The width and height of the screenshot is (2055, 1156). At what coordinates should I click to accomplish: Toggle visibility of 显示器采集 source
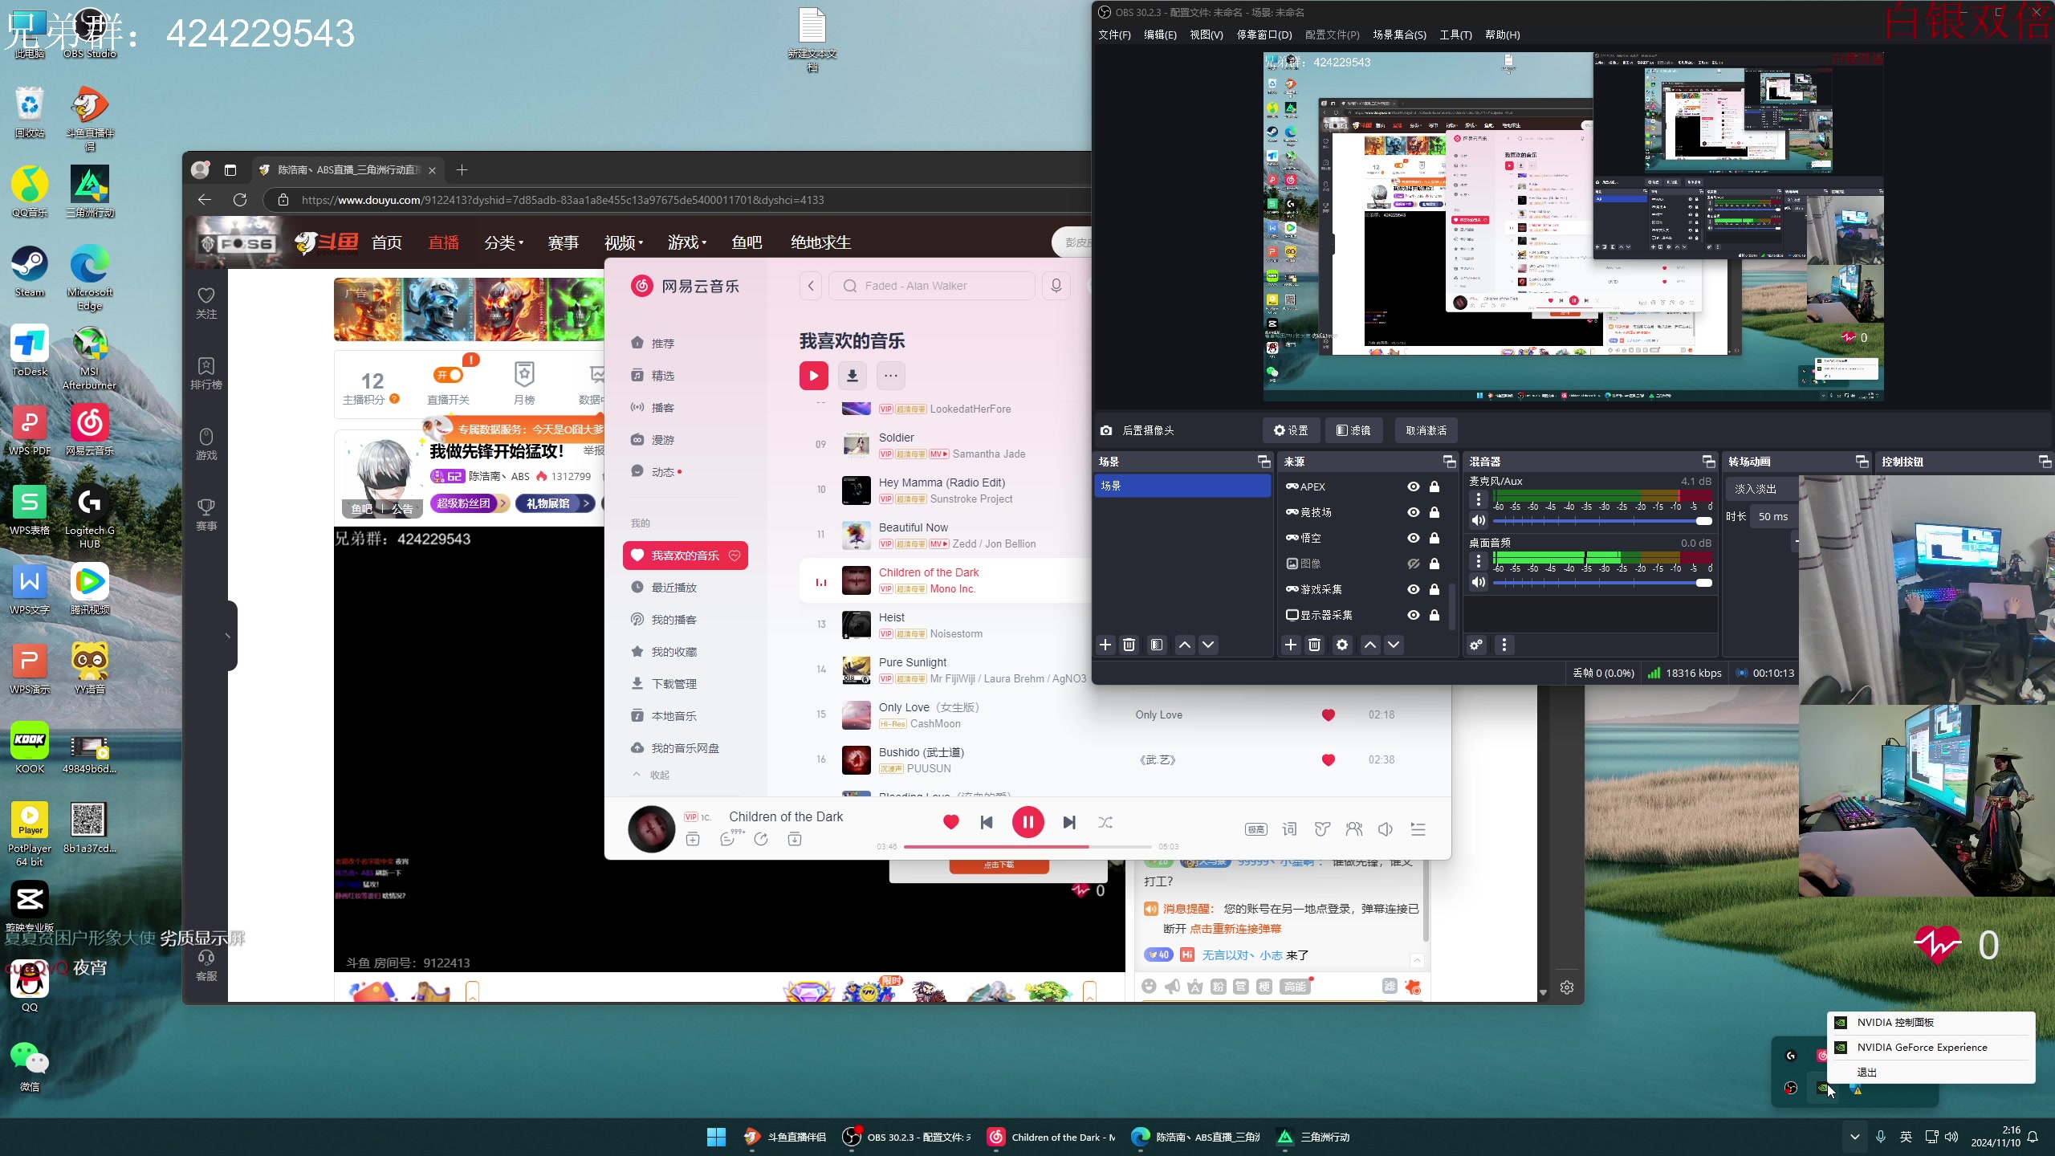1414,615
